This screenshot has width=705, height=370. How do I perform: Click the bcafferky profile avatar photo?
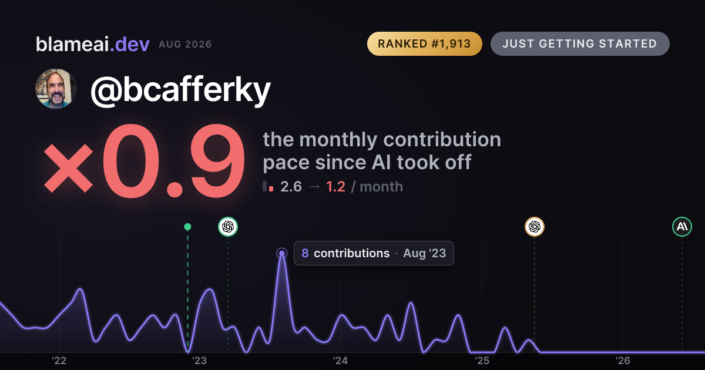point(56,89)
